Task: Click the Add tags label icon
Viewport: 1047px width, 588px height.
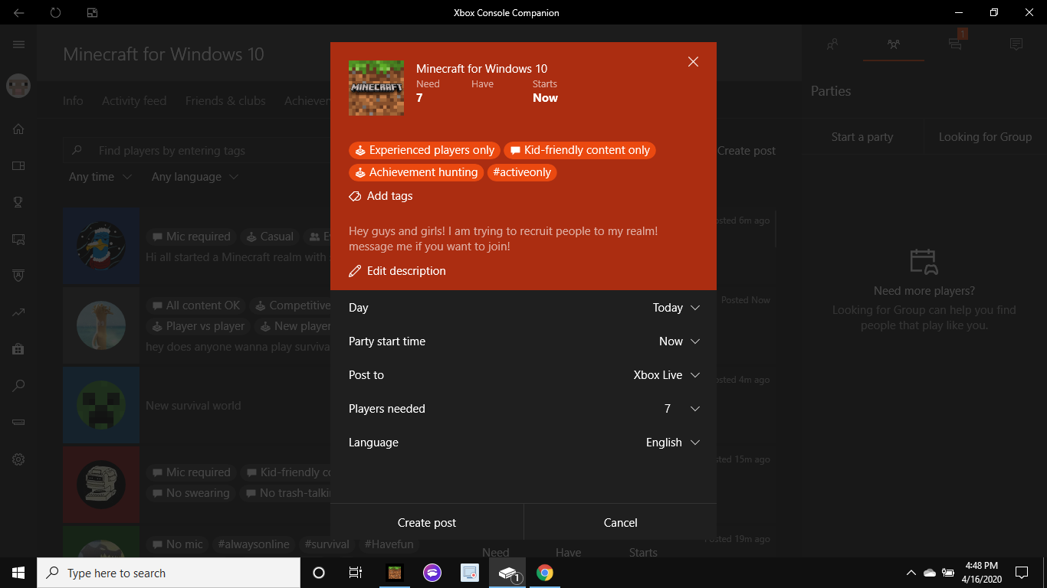Action: tap(355, 196)
